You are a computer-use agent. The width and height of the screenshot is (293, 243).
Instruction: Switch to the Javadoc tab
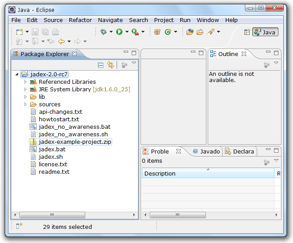[x=206, y=151]
